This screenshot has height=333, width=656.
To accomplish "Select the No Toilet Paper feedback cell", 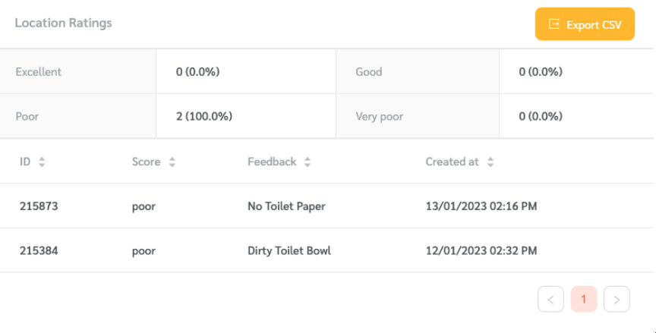I will pyautogui.click(x=286, y=206).
